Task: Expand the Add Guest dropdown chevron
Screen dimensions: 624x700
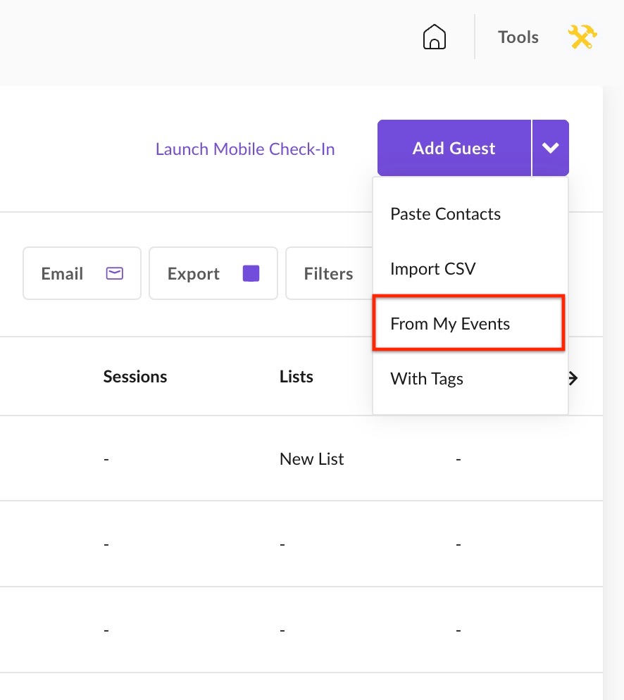Action: pos(550,148)
